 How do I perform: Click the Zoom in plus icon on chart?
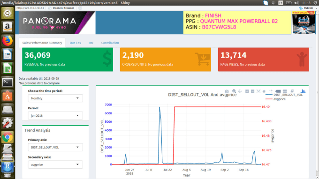(x=247, y=91)
